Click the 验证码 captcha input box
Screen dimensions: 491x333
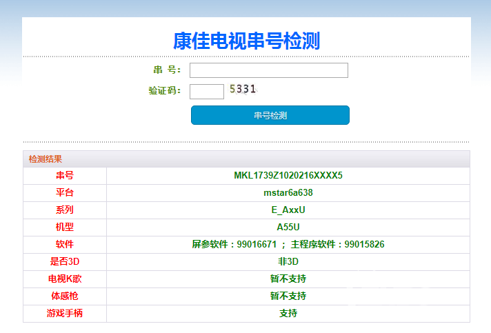pyautogui.click(x=207, y=92)
